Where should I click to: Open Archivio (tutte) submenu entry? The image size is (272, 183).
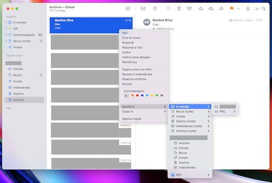click(190, 131)
